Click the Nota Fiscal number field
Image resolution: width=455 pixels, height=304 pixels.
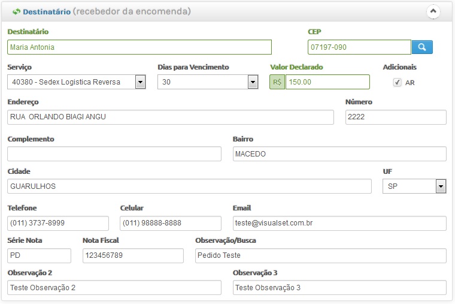point(133,256)
